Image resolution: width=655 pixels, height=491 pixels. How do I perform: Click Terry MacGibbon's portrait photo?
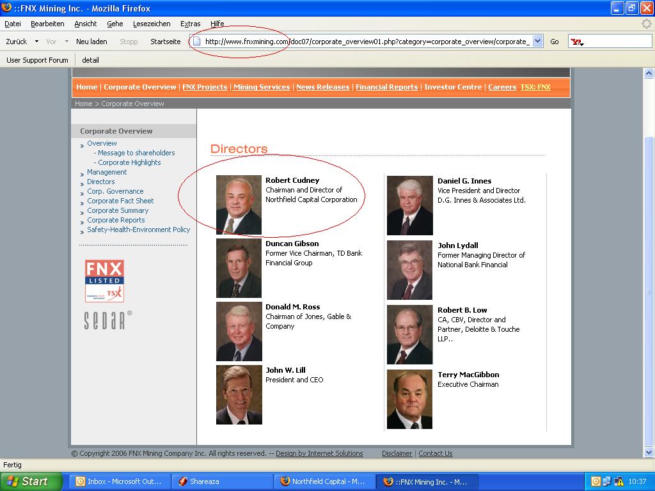tap(410, 399)
